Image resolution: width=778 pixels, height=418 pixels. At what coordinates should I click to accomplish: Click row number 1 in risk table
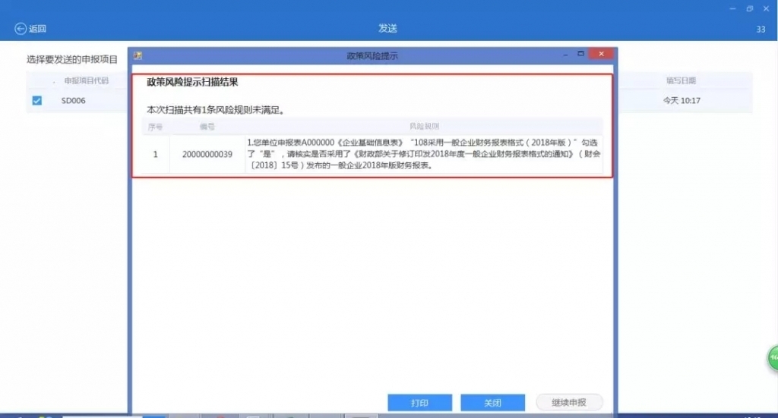pyautogui.click(x=155, y=155)
